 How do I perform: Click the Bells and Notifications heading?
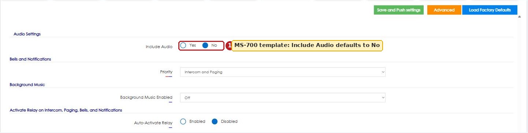[x=30, y=59]
